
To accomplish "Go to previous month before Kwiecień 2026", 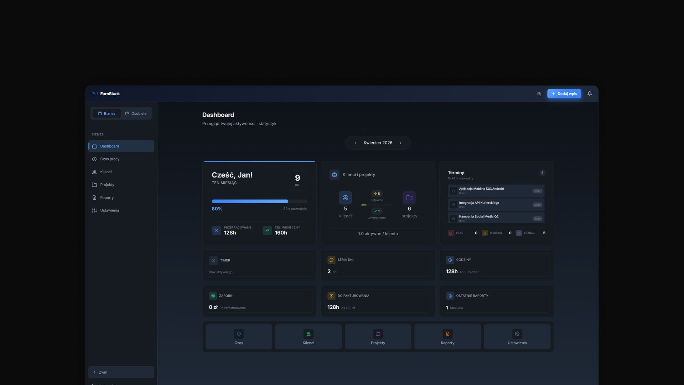I will 356,143.
